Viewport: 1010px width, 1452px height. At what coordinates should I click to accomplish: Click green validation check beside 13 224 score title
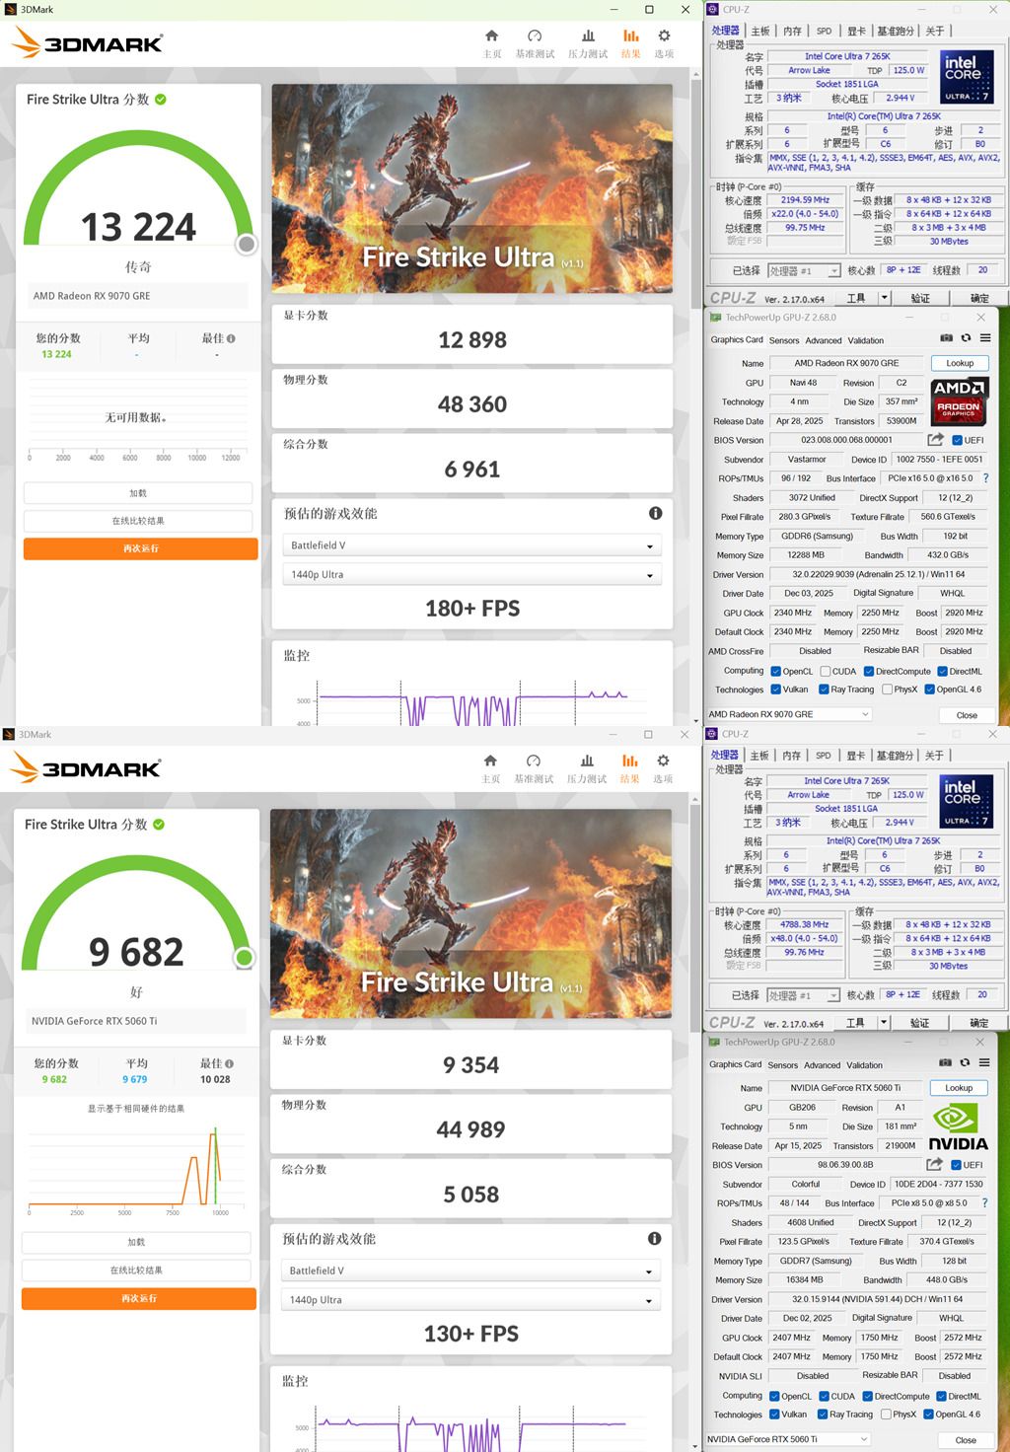coord(161,100)
